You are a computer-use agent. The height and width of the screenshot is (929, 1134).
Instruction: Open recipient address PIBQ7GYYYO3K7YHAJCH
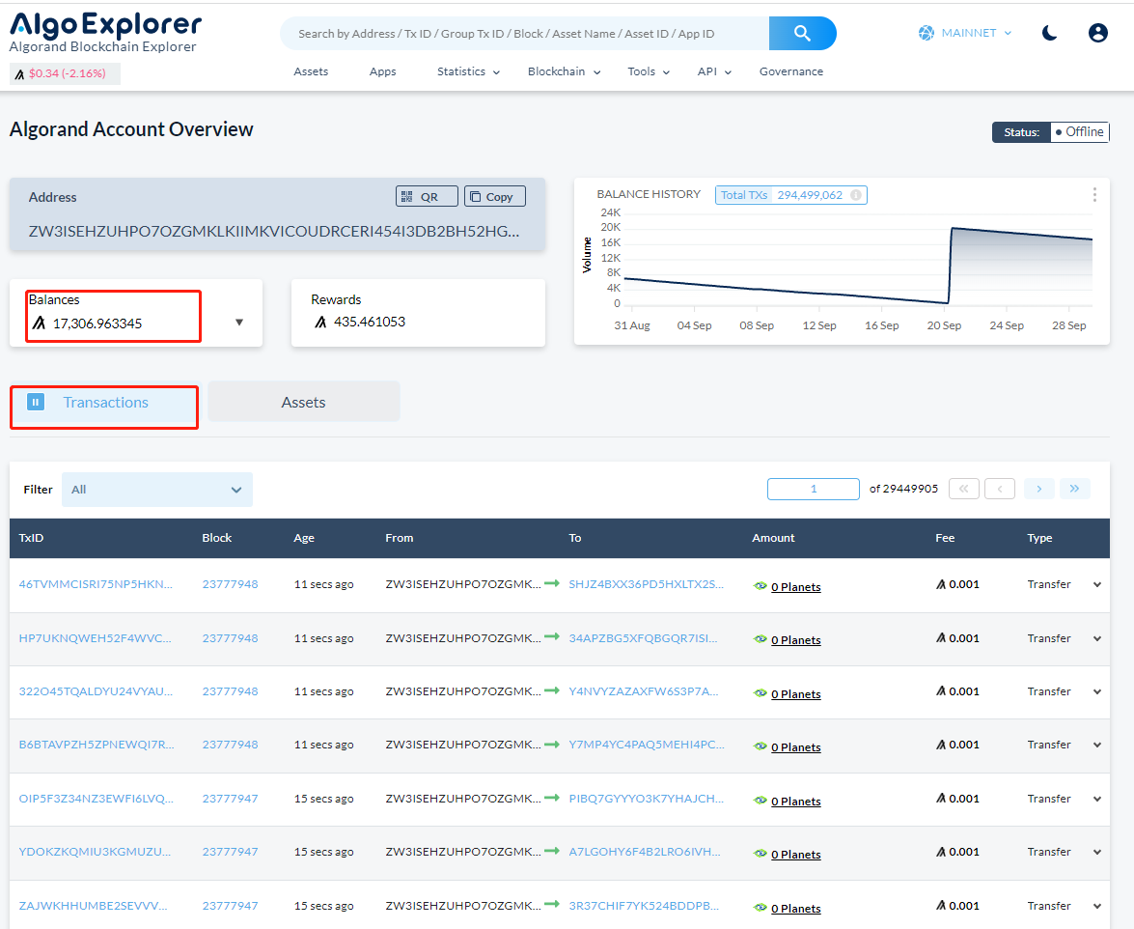[x=646, y=799]
